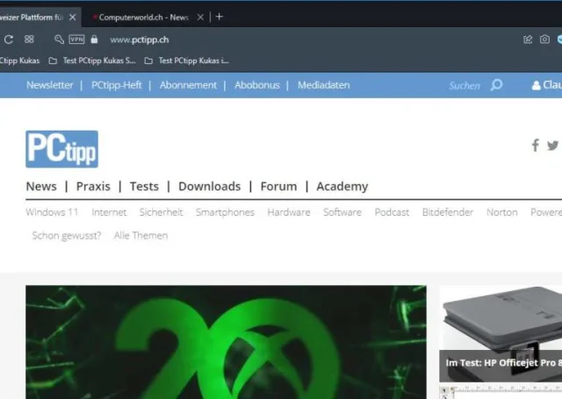Open a new tab with the plus button
The height and width of the screenshot is (399, 562).
coord(220,17)
